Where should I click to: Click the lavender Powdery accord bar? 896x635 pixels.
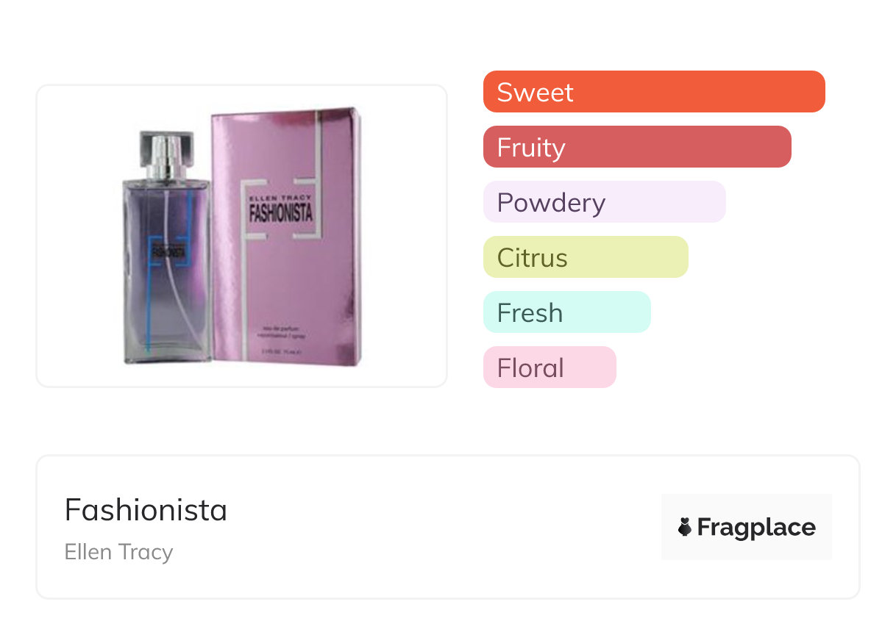click(604, 202)
